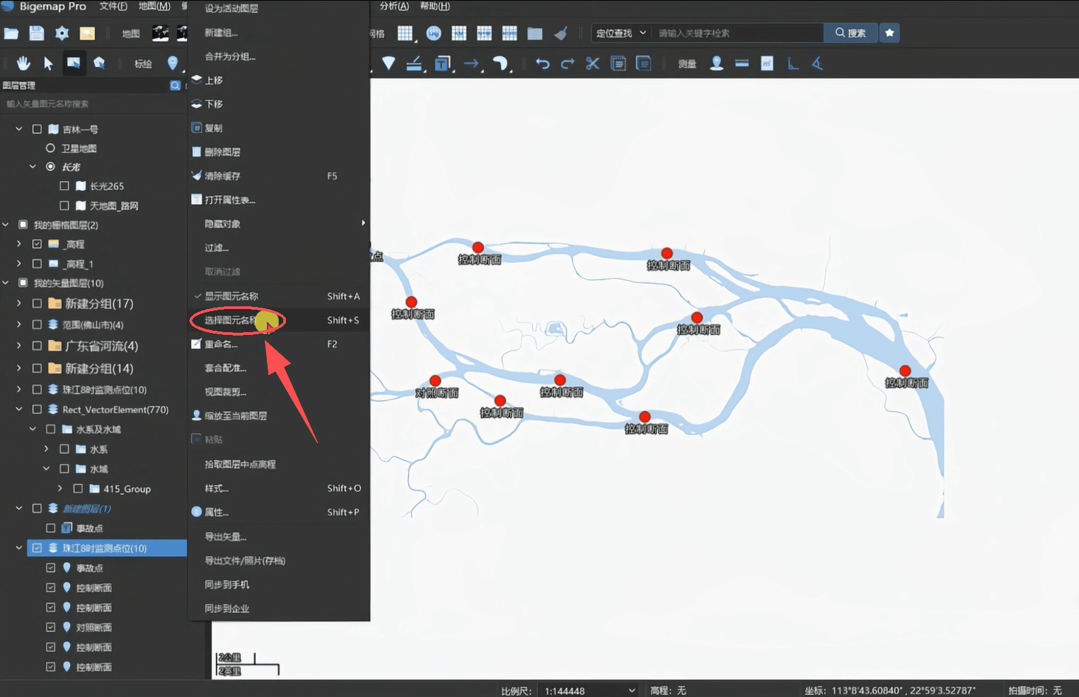Select the text box T tool
The height and width of the screenshot is (697, 1079).
(442, 63)
